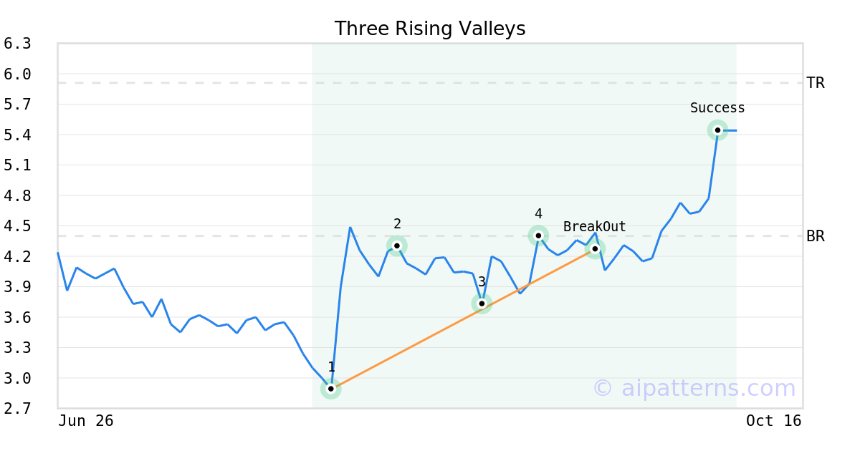Click the 3.0 y-axis tick label
The image size is (860, 451).
(x=17, y=378)
